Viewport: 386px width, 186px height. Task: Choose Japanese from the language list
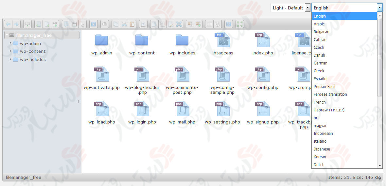[344, 149]
